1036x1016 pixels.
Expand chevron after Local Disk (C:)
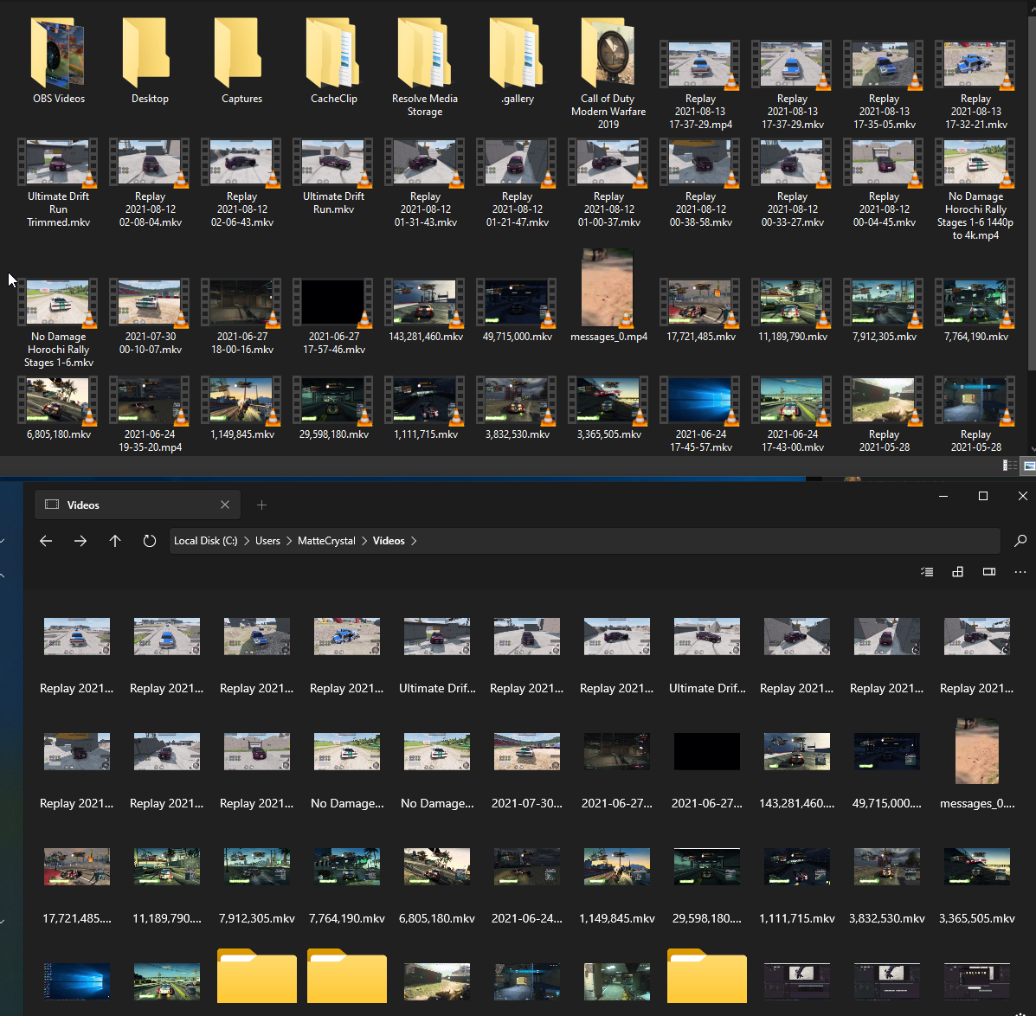click(x=247, y=541)
